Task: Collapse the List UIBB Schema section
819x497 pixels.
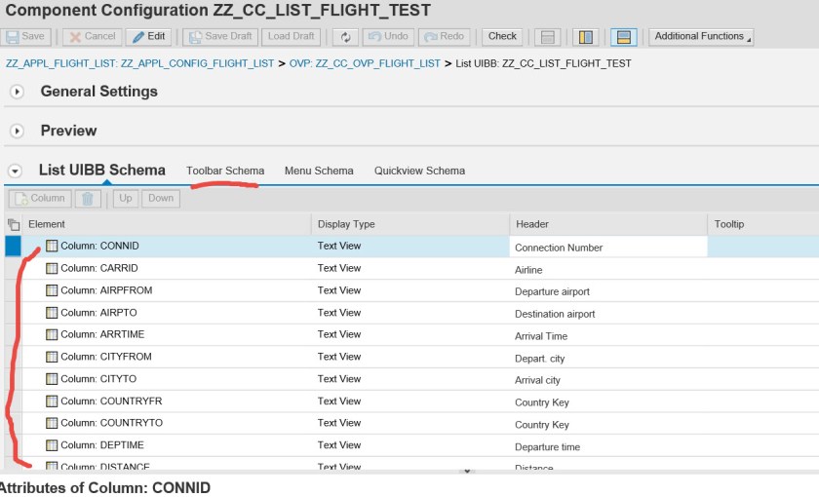Action: (15, 171)
